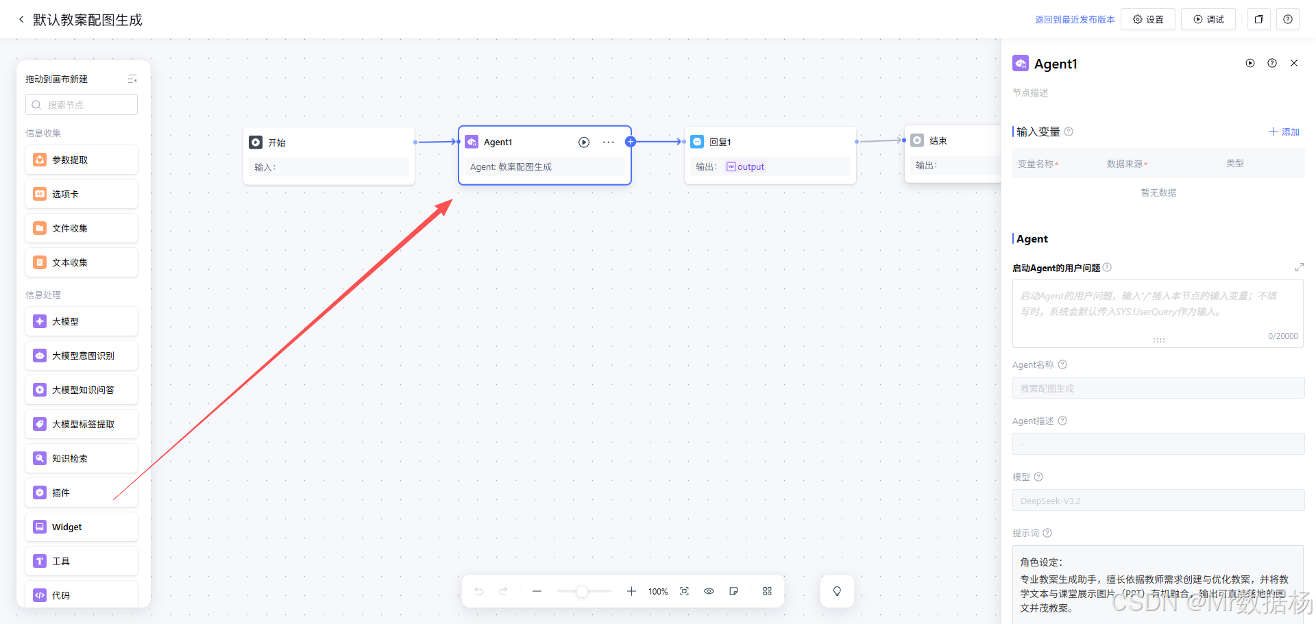Select the 文本收集 node
Image resolution: width=1316 pixels, height=624 pixels.
[82, 262]
